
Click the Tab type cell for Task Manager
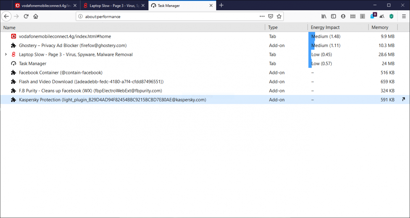click(272, 63)
